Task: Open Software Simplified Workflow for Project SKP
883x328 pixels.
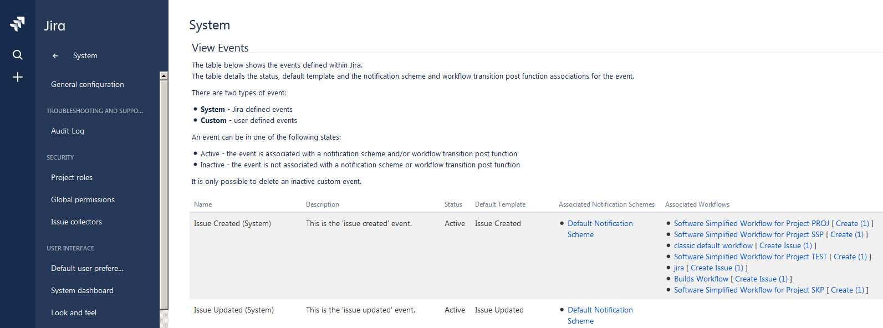Action: click(748, 290)
